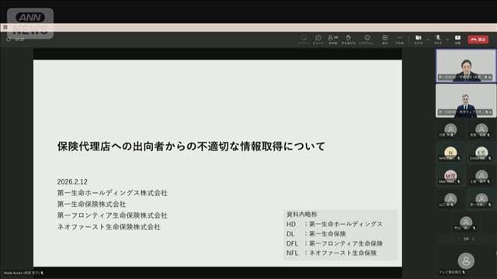Select the green-tinted participant avatar beside N
497x279 pixels.
pos(481,153)
